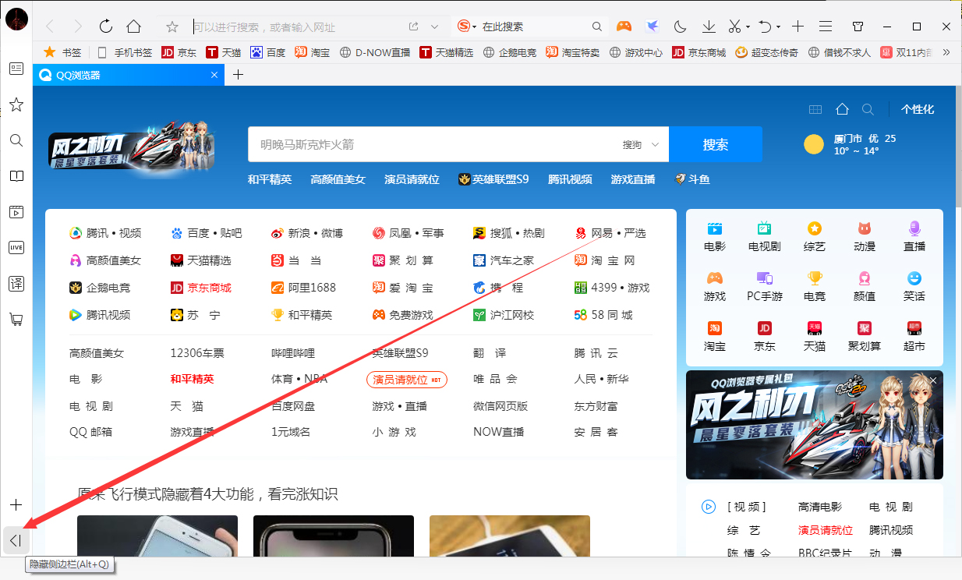The height and width of the screenshot is (580, 962).
Task: Open the download manager icon
Action: point(709,26)
